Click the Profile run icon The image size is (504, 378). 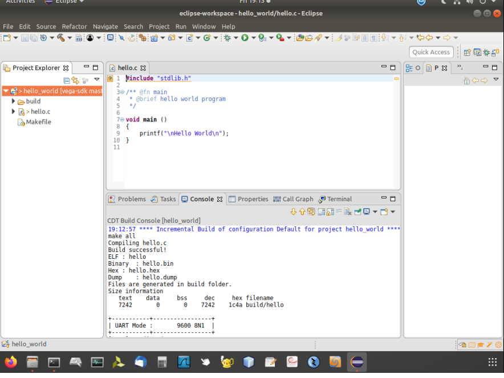pyautogui.click(x=263, y=38)
